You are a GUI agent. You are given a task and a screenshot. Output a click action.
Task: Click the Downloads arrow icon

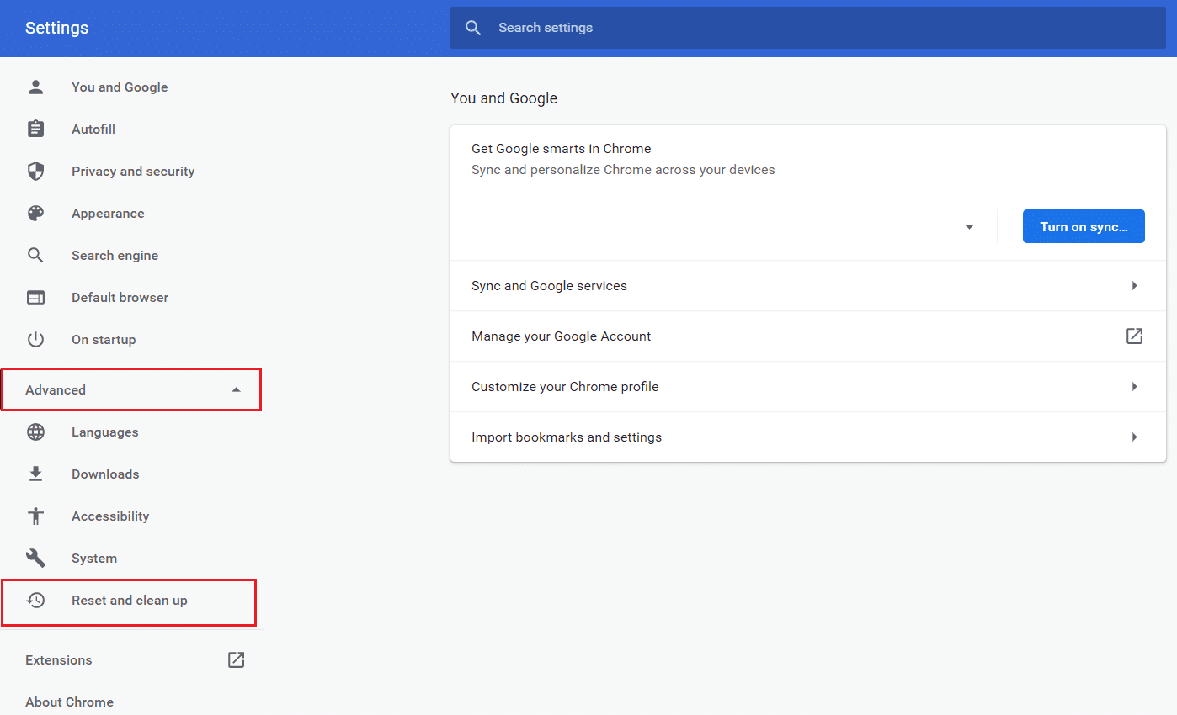pos(35,474)
